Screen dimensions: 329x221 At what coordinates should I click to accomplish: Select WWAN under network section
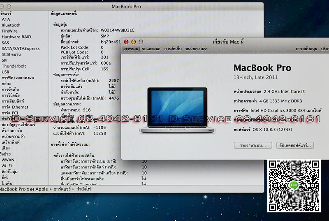tap(8, 160)
